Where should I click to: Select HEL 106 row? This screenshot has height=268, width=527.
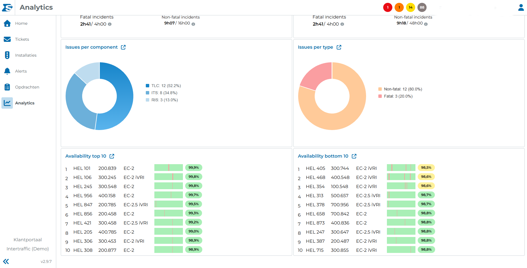[134, 177]
